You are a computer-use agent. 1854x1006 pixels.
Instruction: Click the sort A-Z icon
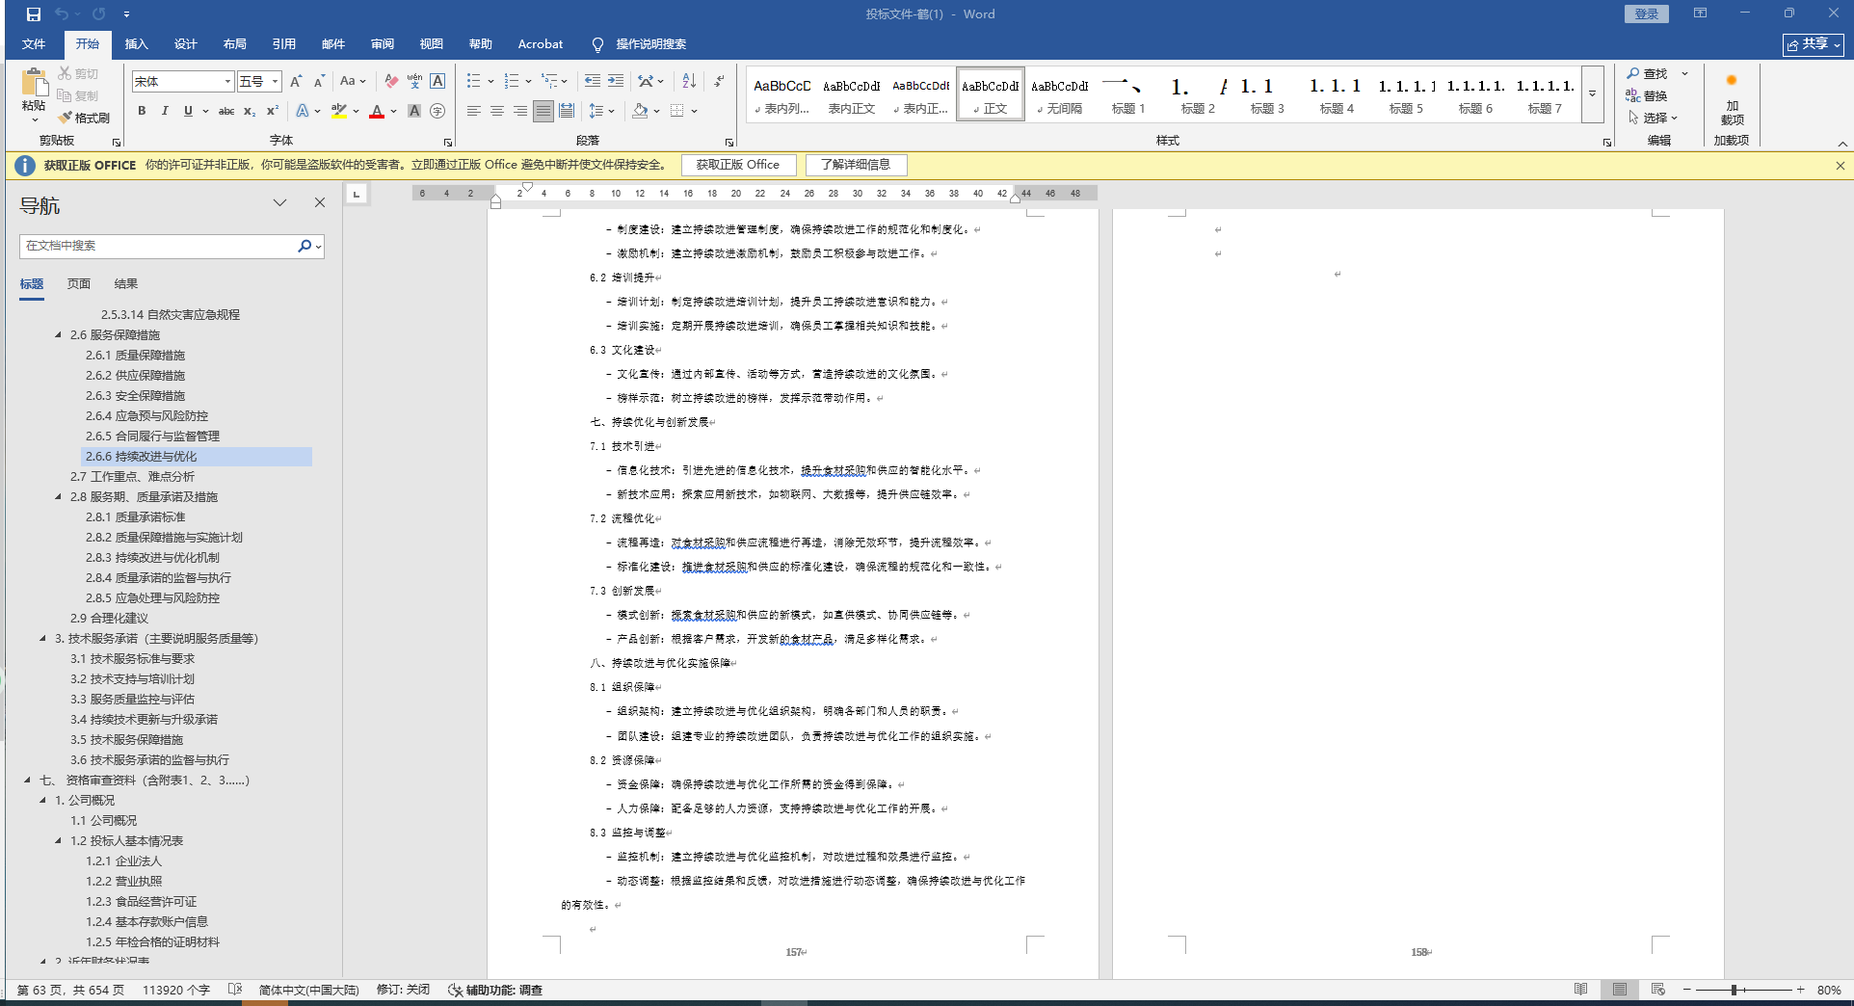(689, 81)
